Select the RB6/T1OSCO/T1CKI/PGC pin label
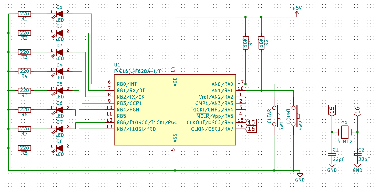Image resolution: width=380 pixels, height=194 pixels. pyautogui.click(x=147, y=122)
